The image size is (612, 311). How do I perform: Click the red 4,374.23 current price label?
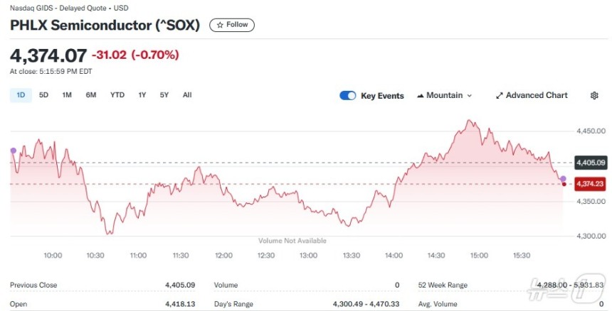pyautogui.click(x=590, y=184)
